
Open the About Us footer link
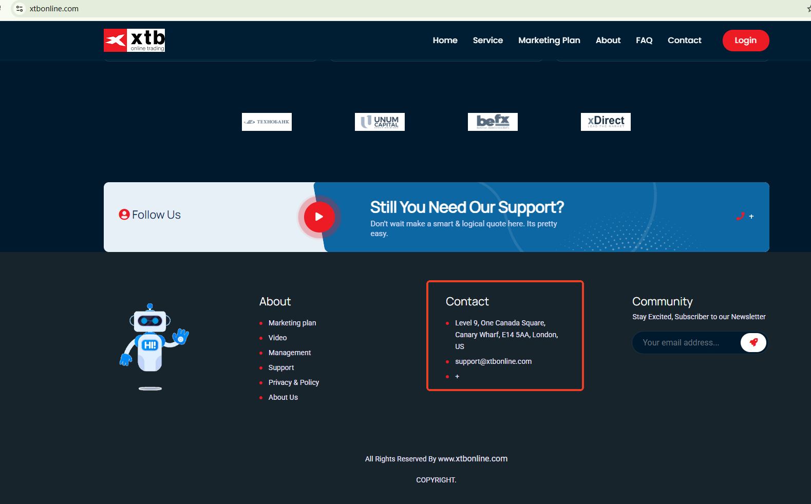coord(283,397)
